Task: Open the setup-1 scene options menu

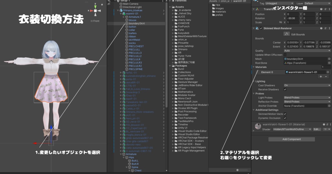Action: tap(163, 1)
